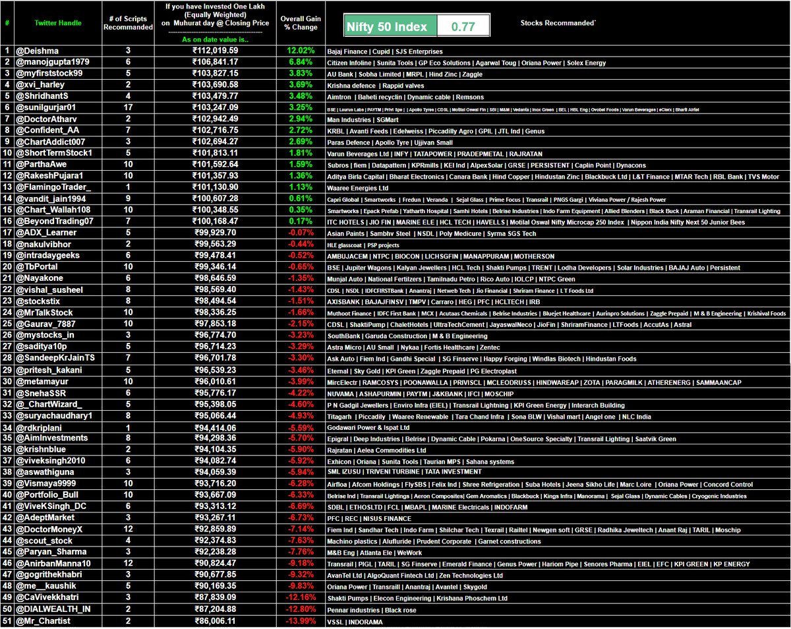Image resolution: width=791 pixels, height=629 pixels.
Task: Select the @AimInvestments handle cell
Action: point(58,438)
